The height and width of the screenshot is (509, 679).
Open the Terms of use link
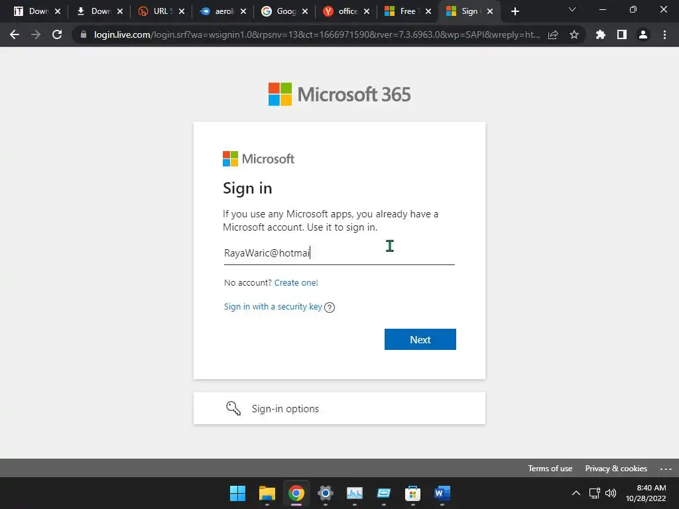pyautogui.click(x=550, y=469)
